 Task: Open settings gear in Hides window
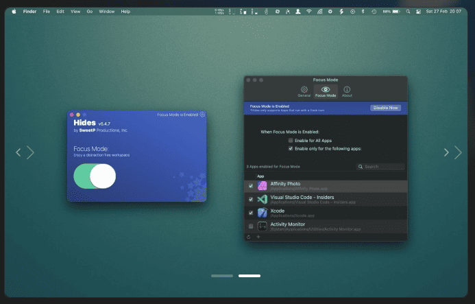[202, 115]
